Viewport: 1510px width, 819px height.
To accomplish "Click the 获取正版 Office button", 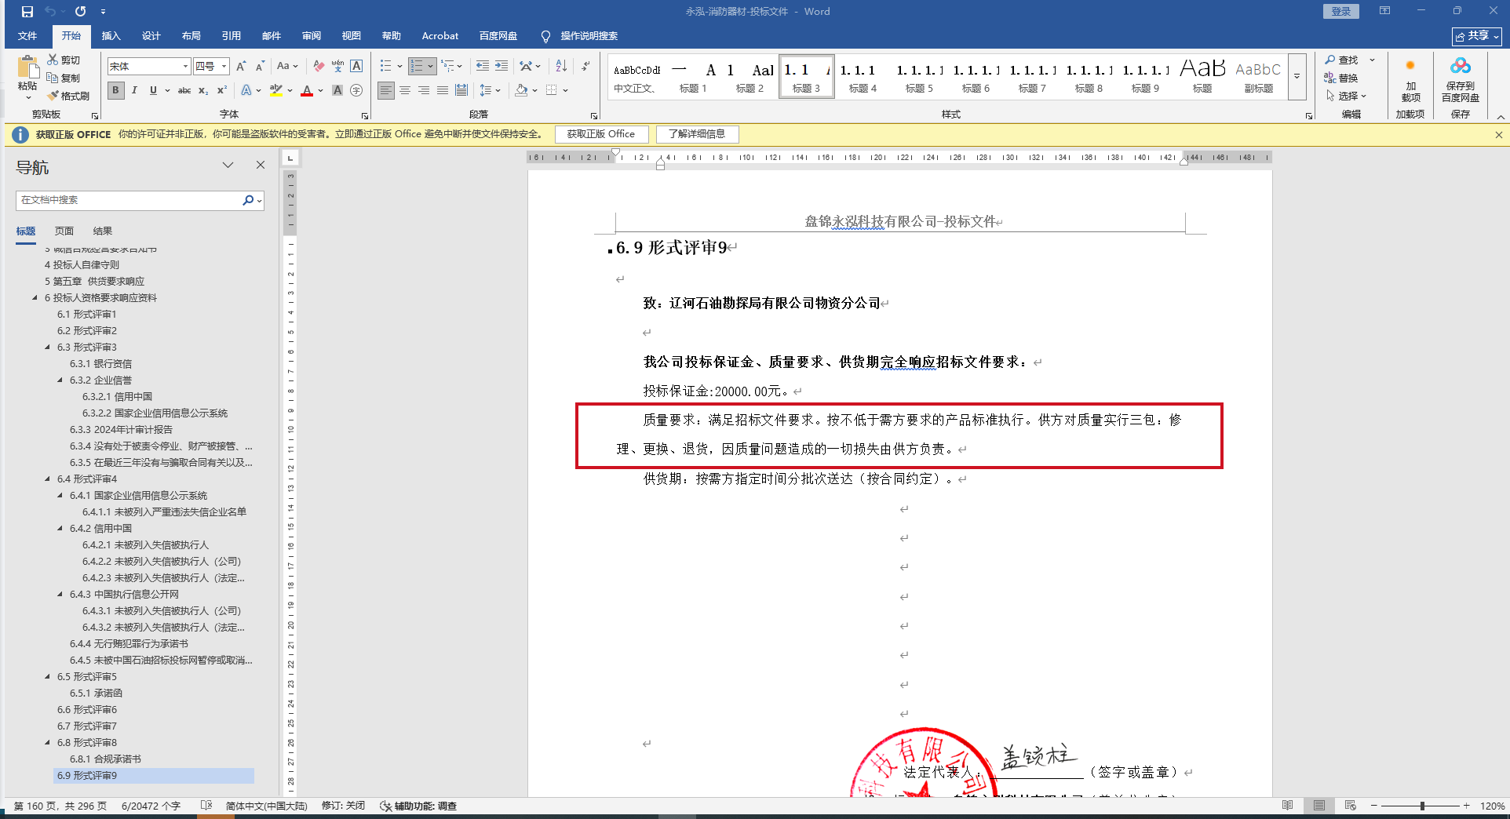I will click(x=601, y=134).
